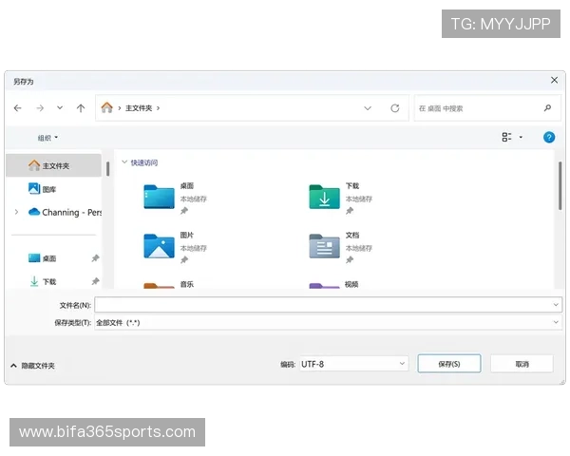Open the 组织 menu
Screen dimensions: 570x456
(x=47, y=138)
